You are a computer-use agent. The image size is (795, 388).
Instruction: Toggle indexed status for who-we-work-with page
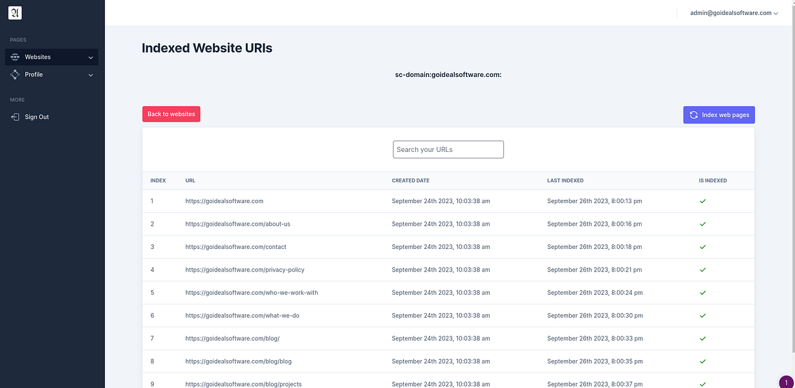tap(702, 292)
